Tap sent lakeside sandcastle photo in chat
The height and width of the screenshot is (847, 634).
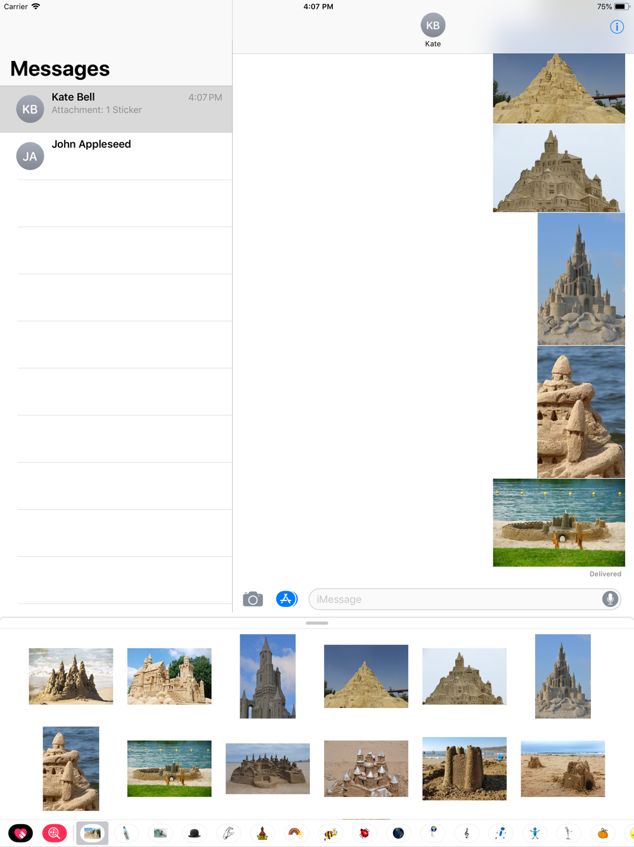(x=559, y=523)
